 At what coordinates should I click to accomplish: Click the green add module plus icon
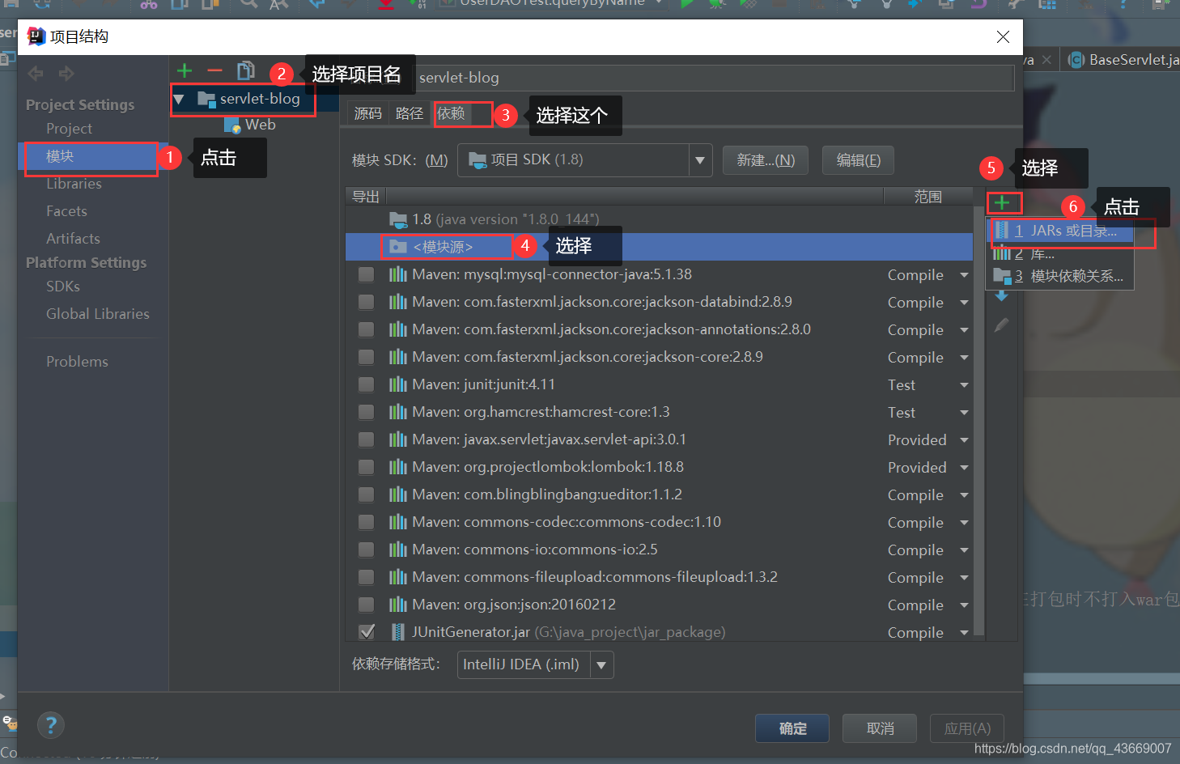pyautogui.click(x=185, y=71)
